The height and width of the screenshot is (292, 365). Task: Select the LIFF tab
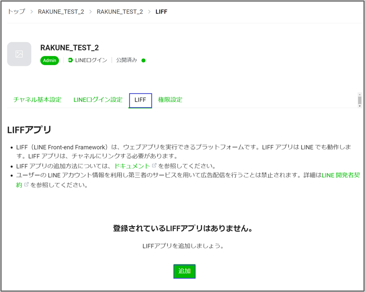tap(140, 100)
